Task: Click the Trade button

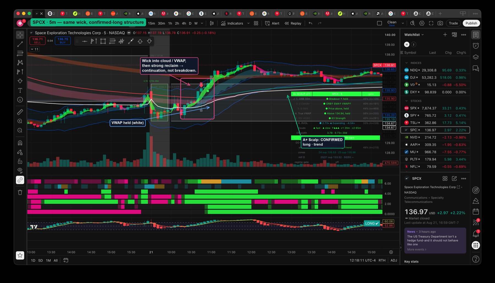Action: click(453, 23)
